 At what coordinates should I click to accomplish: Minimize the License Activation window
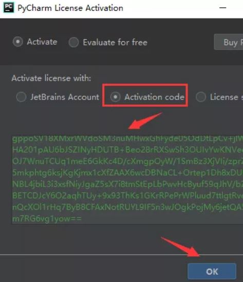pyautogui.click(x=223, y=8)
